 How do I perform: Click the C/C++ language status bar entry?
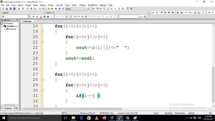click(x=64, y=113)
